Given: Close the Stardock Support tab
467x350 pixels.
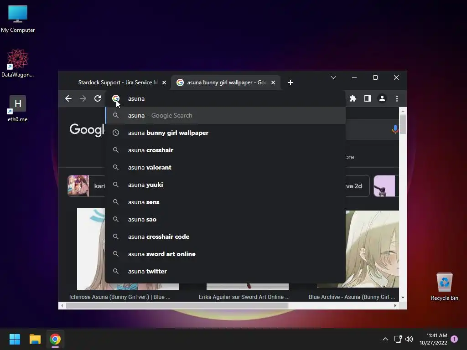Looking at the screenshot, I should click(164, 82).
